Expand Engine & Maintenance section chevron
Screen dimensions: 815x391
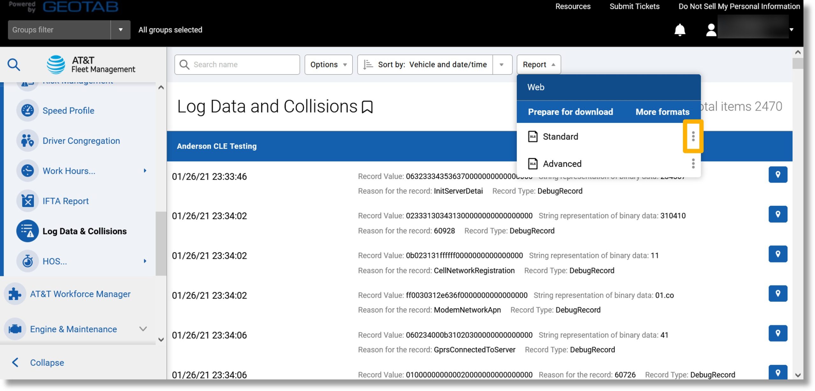pyautogui.click(x=143, y=329)
